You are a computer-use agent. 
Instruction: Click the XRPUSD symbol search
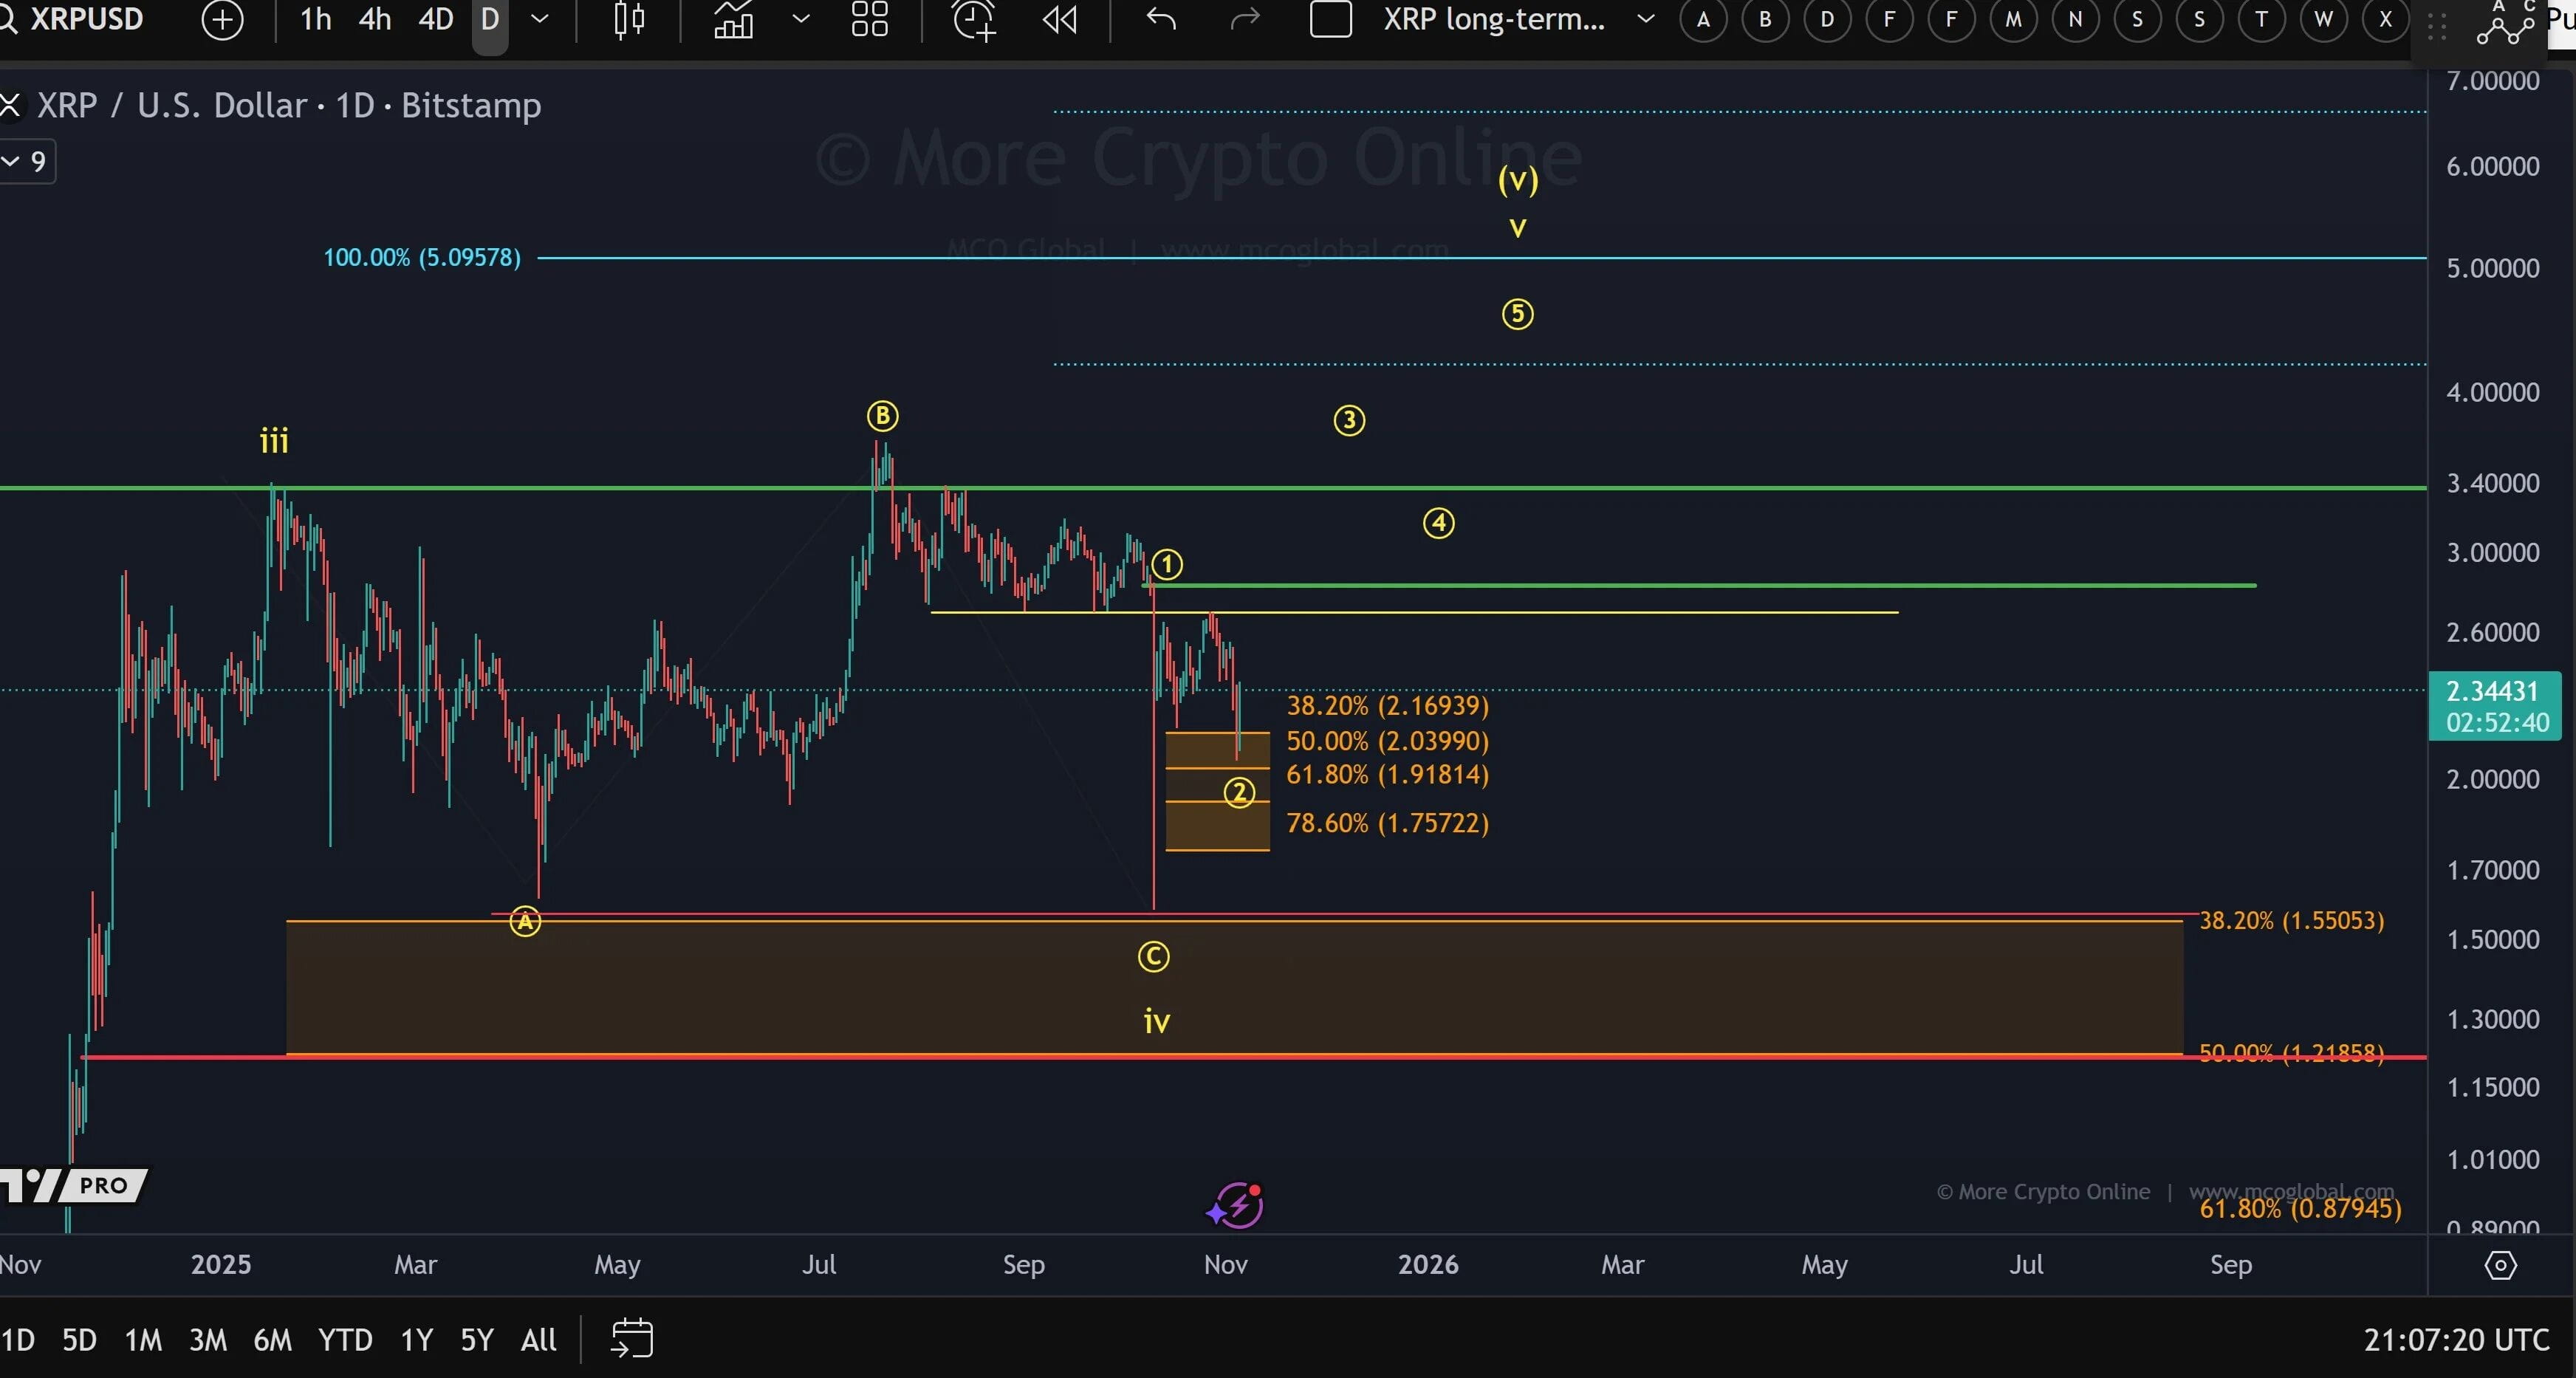(85, 19)
